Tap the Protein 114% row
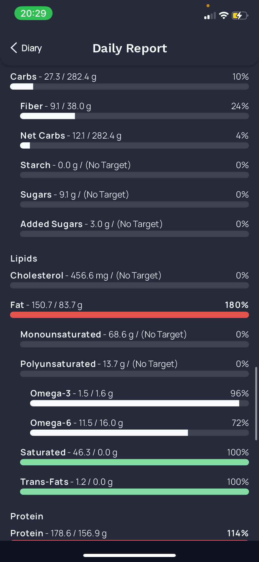Image resolution: width=259 pixels, height=562 pixels. click(129, 534)
